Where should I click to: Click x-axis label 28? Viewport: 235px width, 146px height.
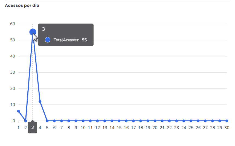click(x=213, y=127)
